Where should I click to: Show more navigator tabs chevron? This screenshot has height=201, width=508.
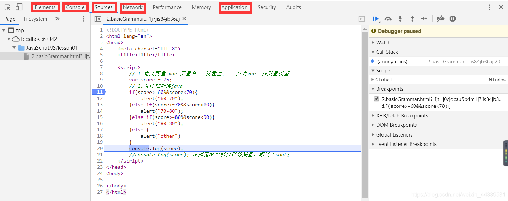[58, 19]
